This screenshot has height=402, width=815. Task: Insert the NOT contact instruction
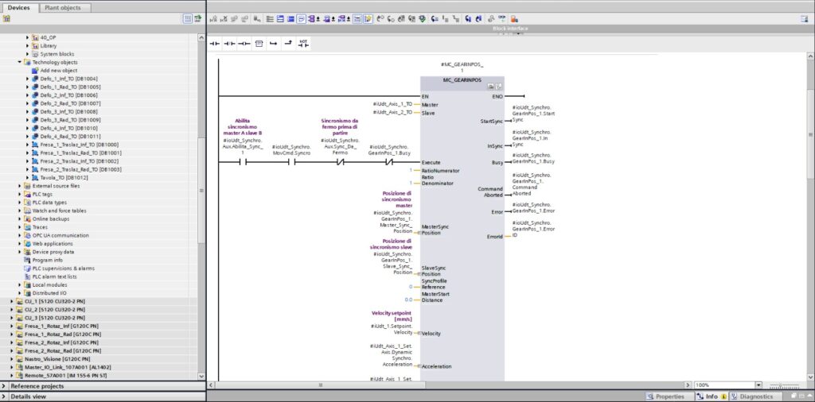303,44
